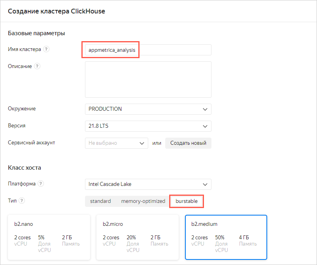Click help icon beside Тип label

click(x=22, y=201)
